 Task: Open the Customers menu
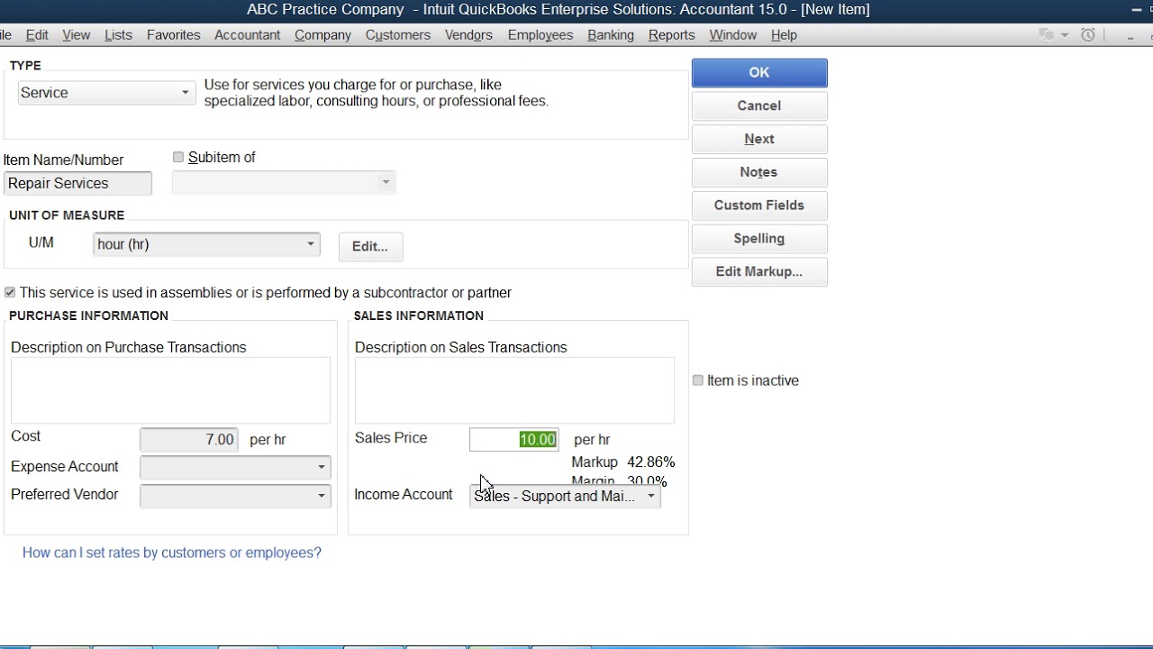tap(397, 35)
